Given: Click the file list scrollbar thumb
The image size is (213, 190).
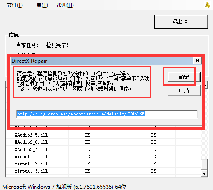Looking at the screenshot, I should tap(204, 165).
